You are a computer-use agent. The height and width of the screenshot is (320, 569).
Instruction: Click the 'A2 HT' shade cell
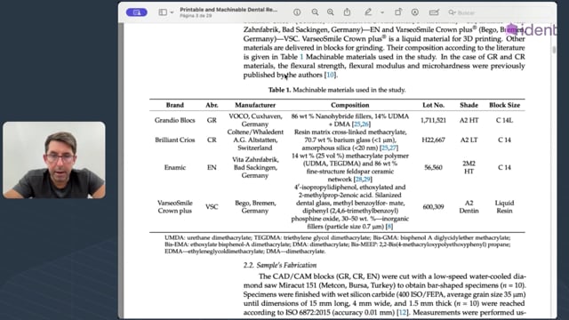pyautogui.click(x=469, y=120)
